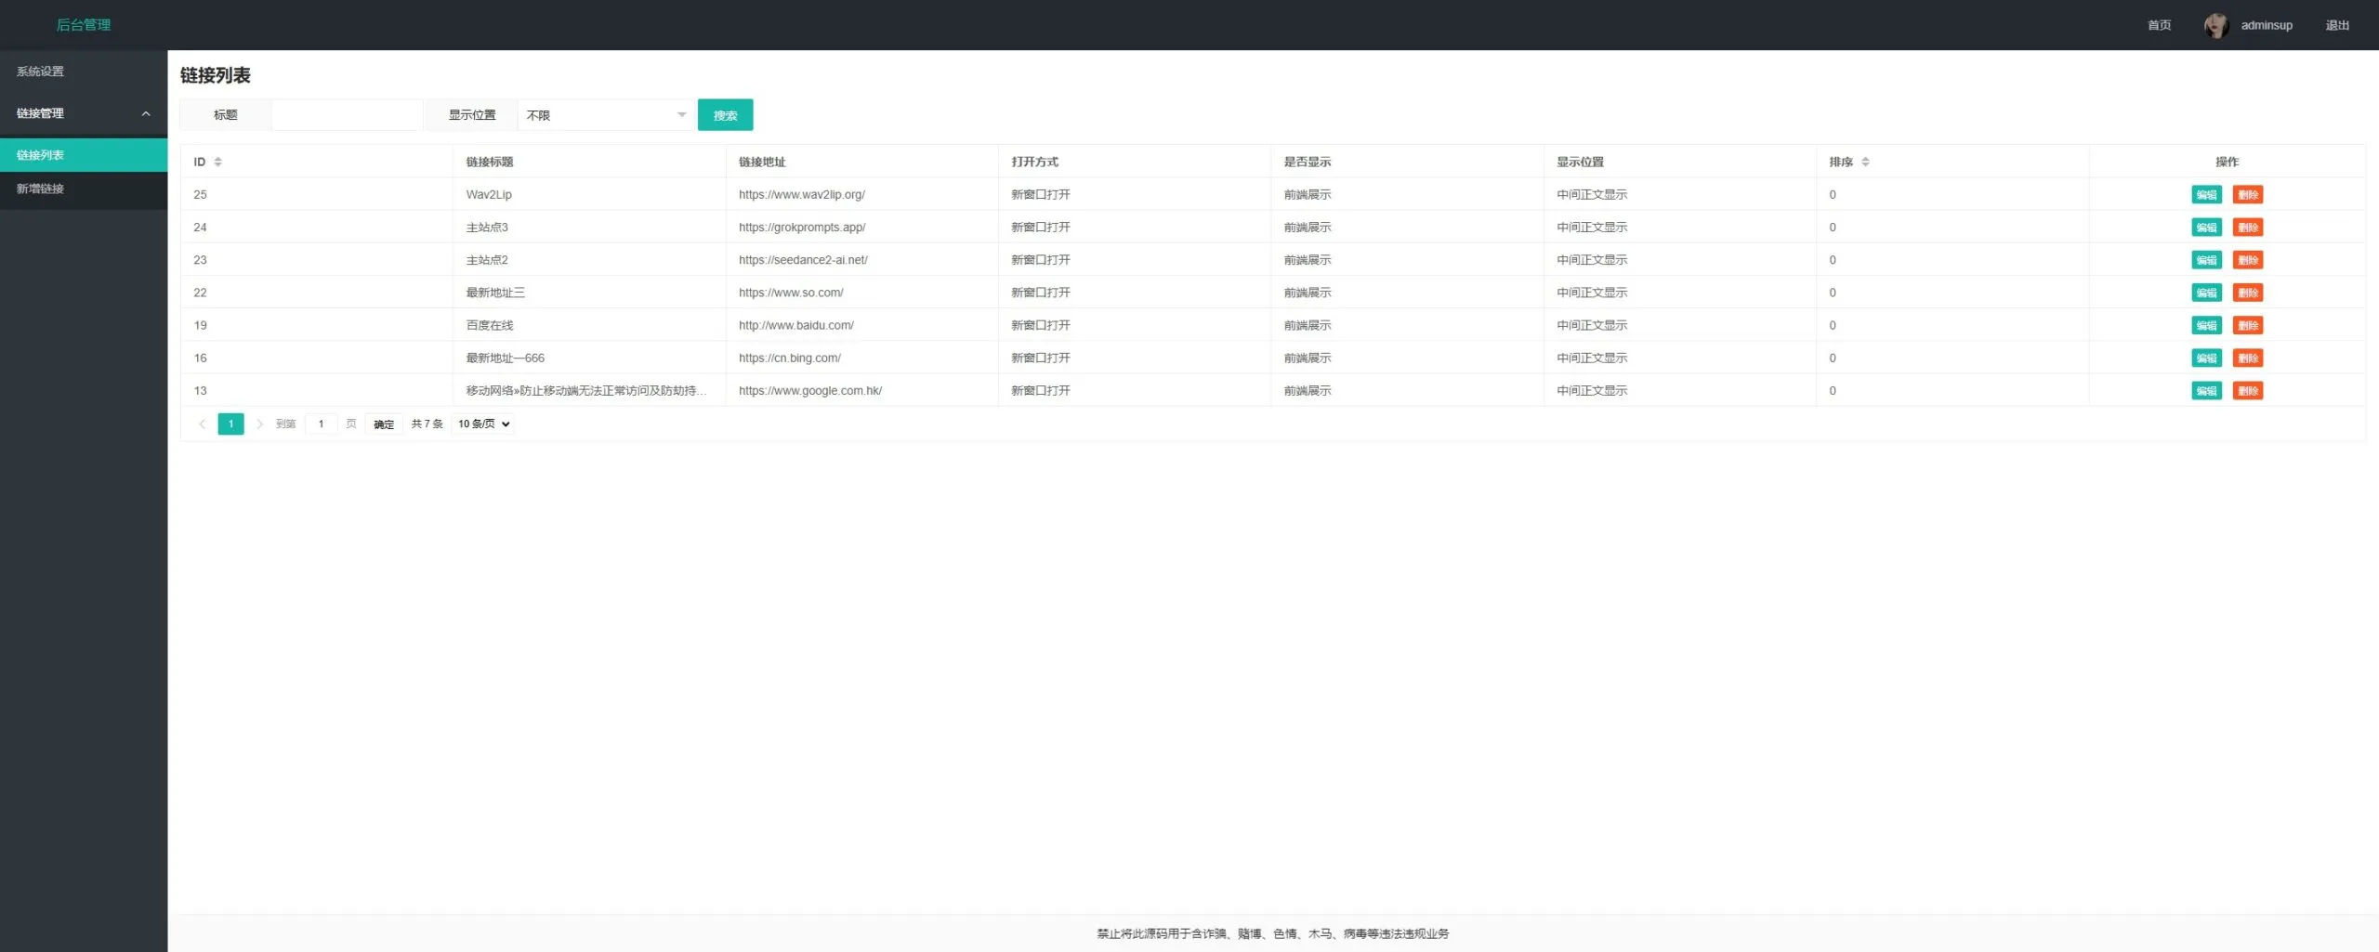Image resolution: width=2379 pixels, height=952 pixels.
Task: Click the https://www.wav2lip.org/ cell
Action: (x=861, y=194)
